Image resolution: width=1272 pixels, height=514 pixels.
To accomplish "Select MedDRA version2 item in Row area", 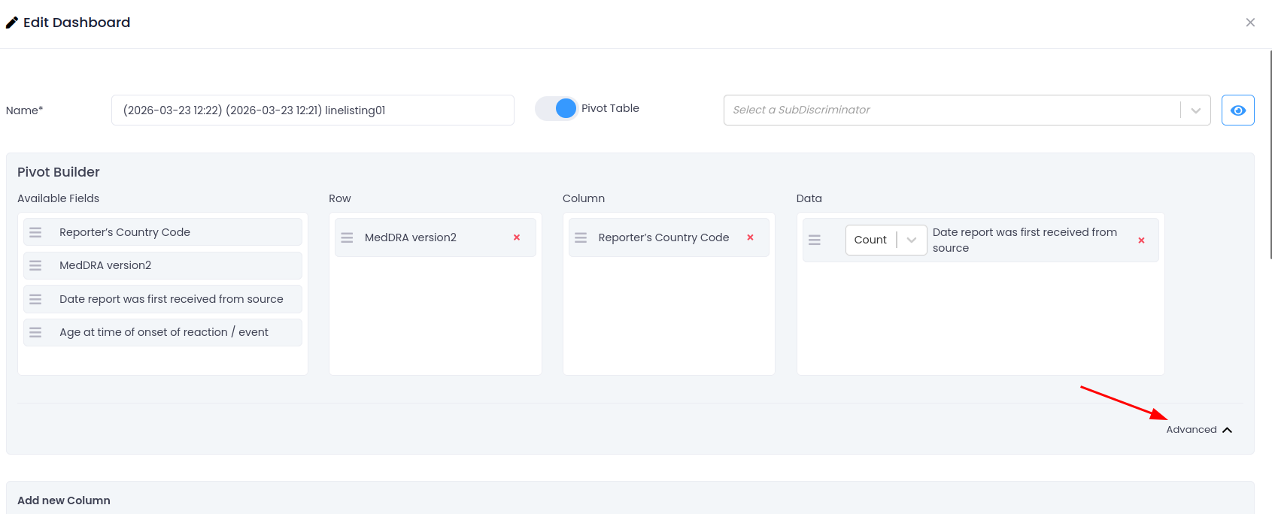I will pyautogui.click(x=411, y=237).
